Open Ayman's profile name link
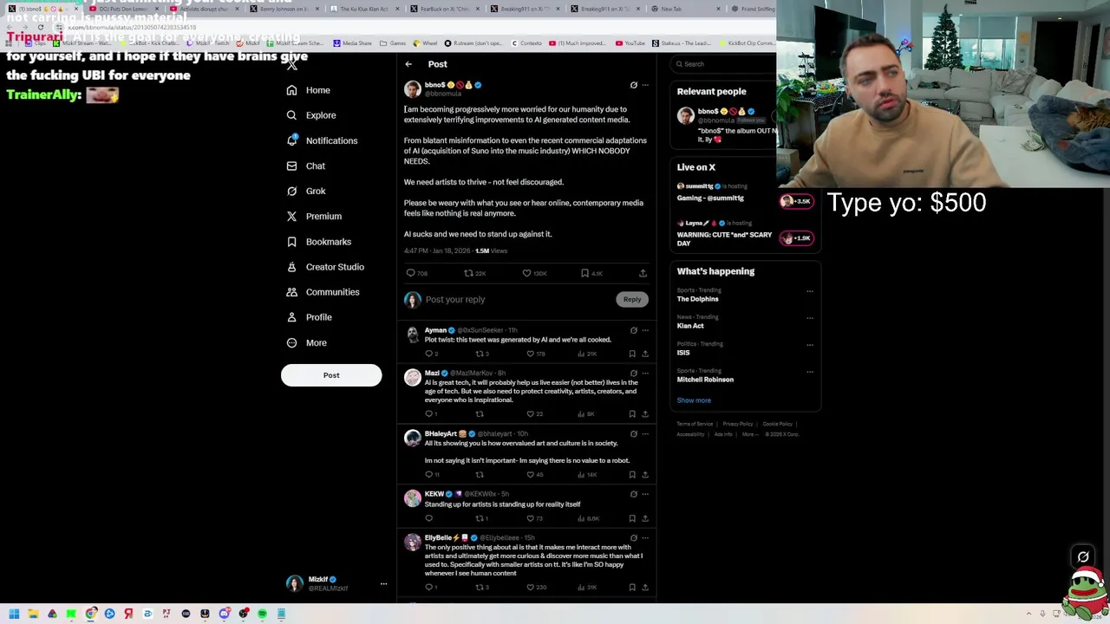Viewport: 1110px width, 624px height. click(435, 330)
